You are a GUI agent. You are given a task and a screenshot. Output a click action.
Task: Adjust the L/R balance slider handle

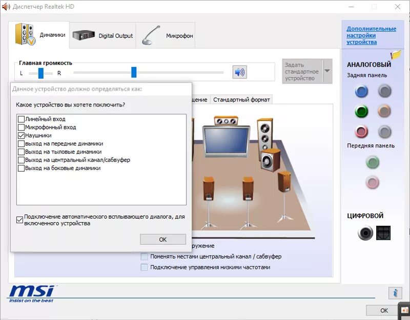tap(41, 73)
